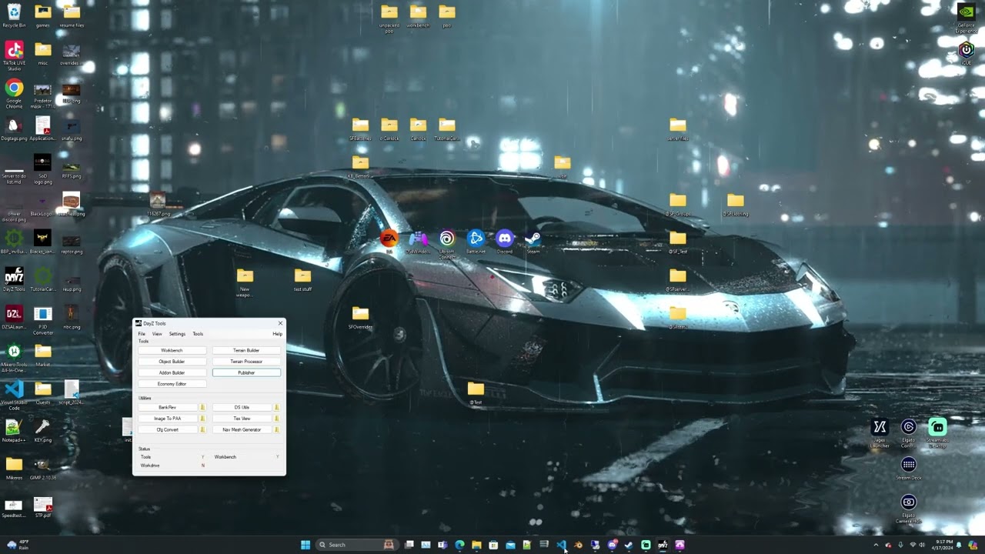
Task: Launch Terrain Builder
Action: [x=246, y=350]
